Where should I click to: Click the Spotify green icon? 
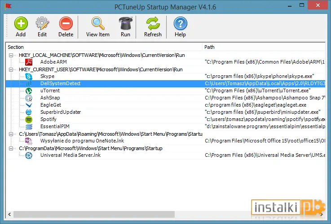[x=29, y=119]
